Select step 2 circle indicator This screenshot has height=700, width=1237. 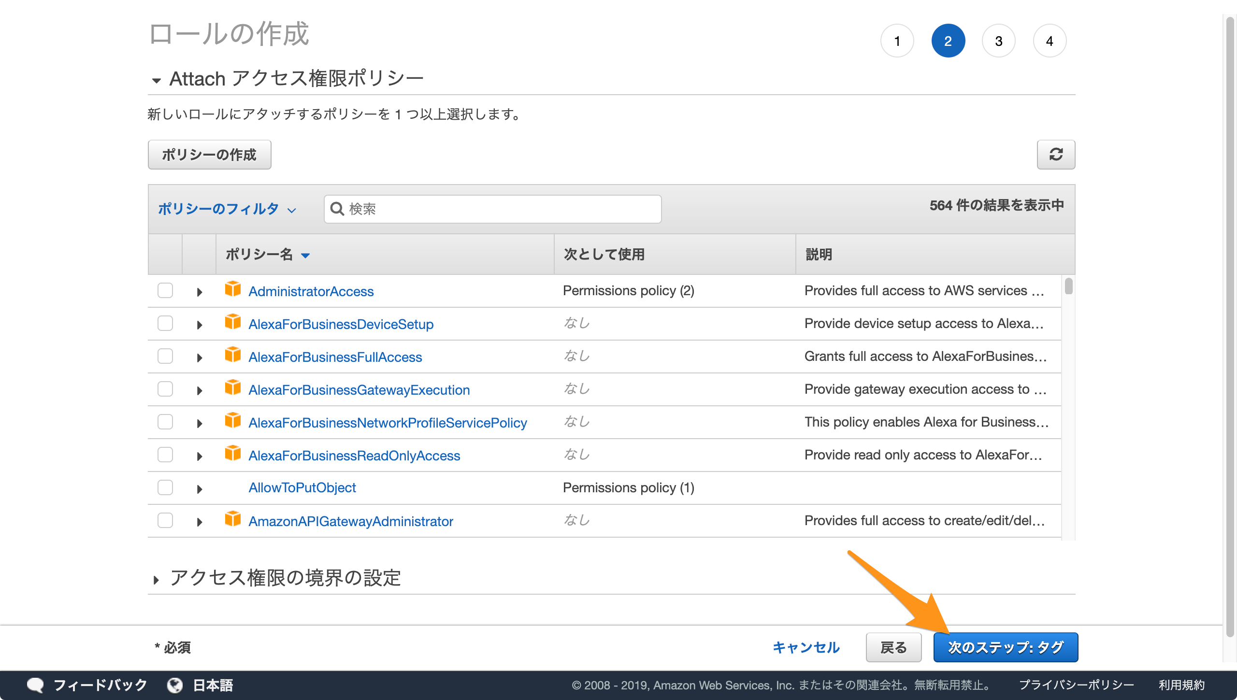[948, 41]
